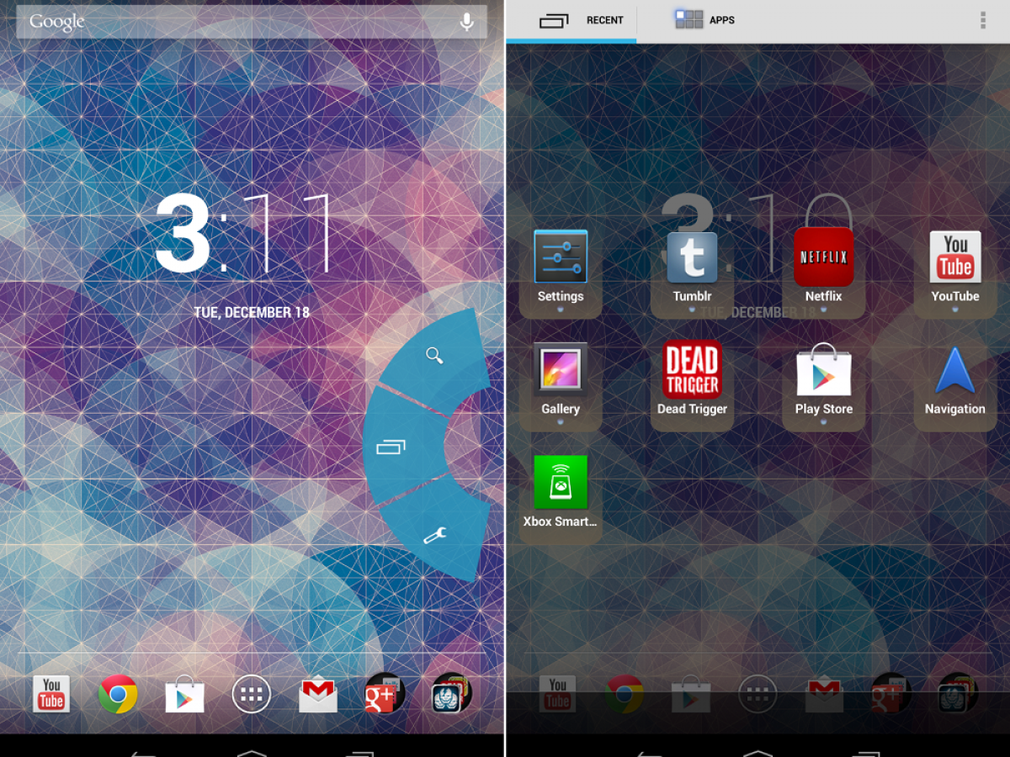Tap the TUE, DECEMBER 18 date text
The height and width of the screenshot is (757, 1010).
252,312
